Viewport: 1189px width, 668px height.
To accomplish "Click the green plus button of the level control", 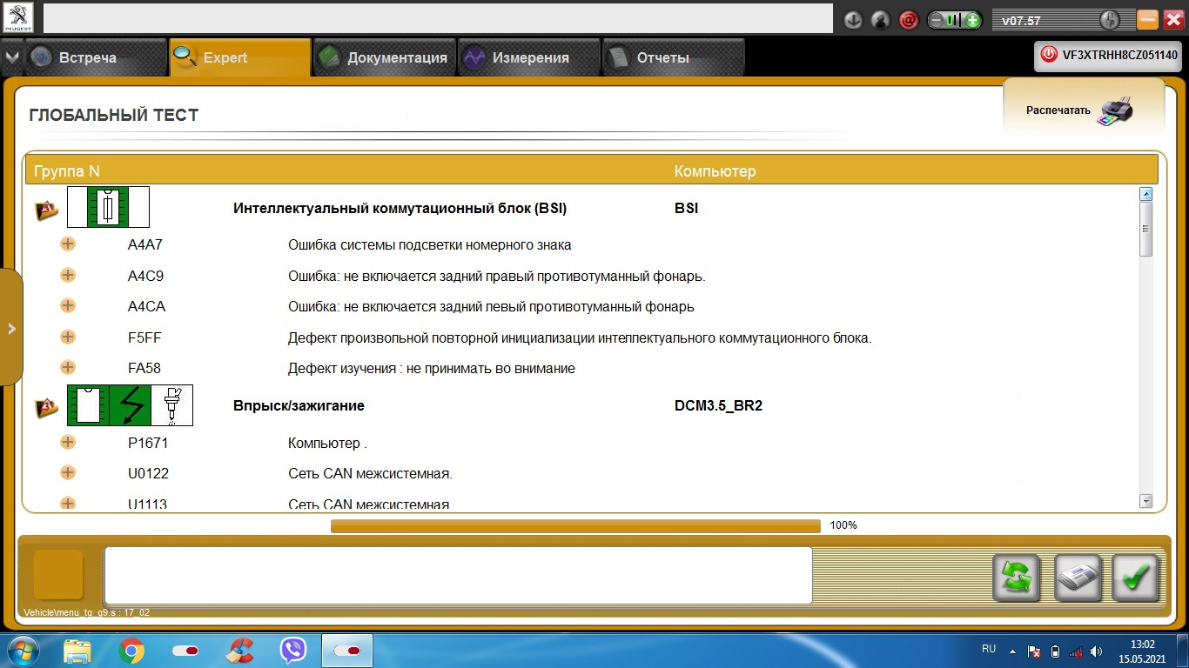I will point(972,20).
